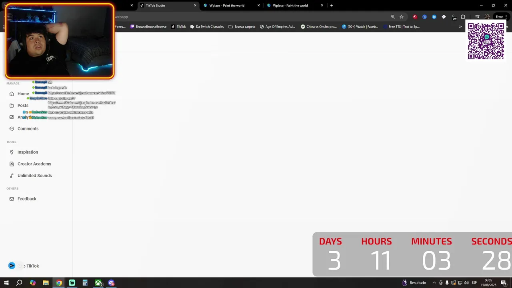The image size is (512, 288).
Task: Open Streamlabs from the taskbar
Action: [x=72, y=283]
